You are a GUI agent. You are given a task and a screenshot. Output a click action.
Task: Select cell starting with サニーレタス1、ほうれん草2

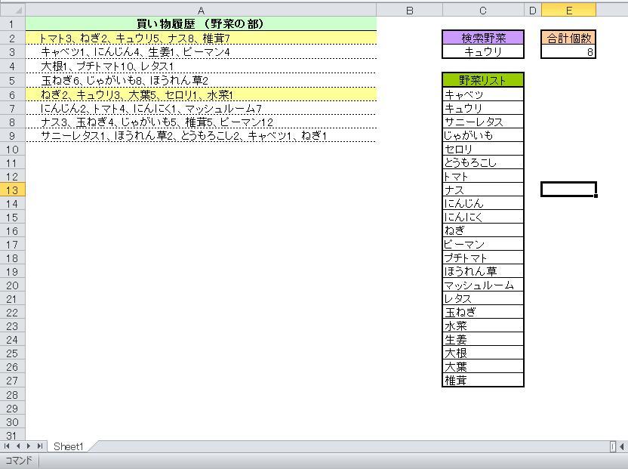tap(201, 135)
